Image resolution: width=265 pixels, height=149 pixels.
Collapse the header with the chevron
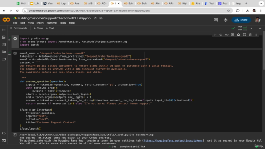point(260,28)
